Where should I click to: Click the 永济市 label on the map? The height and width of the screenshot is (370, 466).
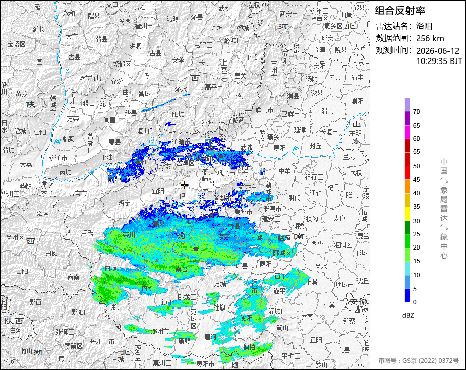coord(59,158)
